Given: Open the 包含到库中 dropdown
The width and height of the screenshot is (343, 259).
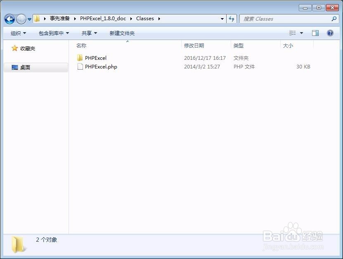Looking at the screenshot, I should [52, 33].
